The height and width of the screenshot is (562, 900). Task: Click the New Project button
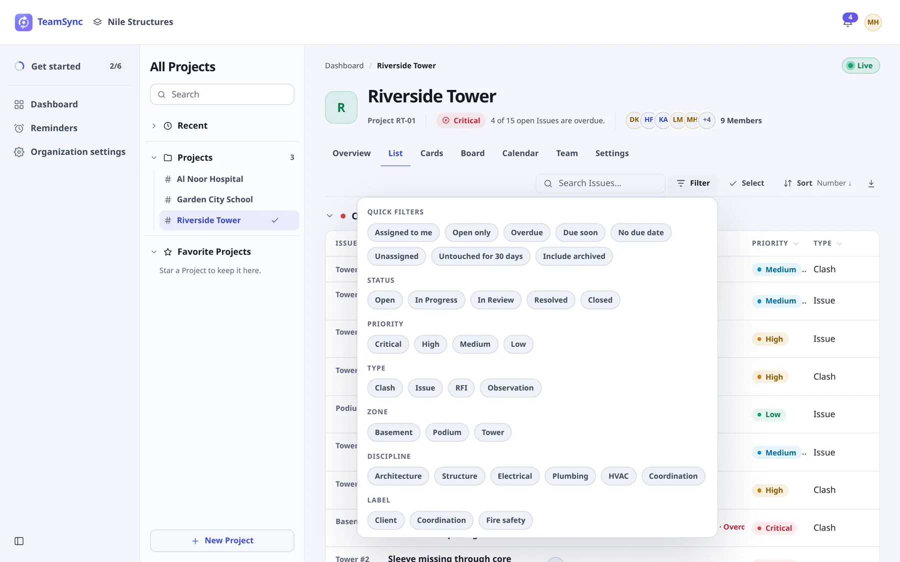point(222,541)
